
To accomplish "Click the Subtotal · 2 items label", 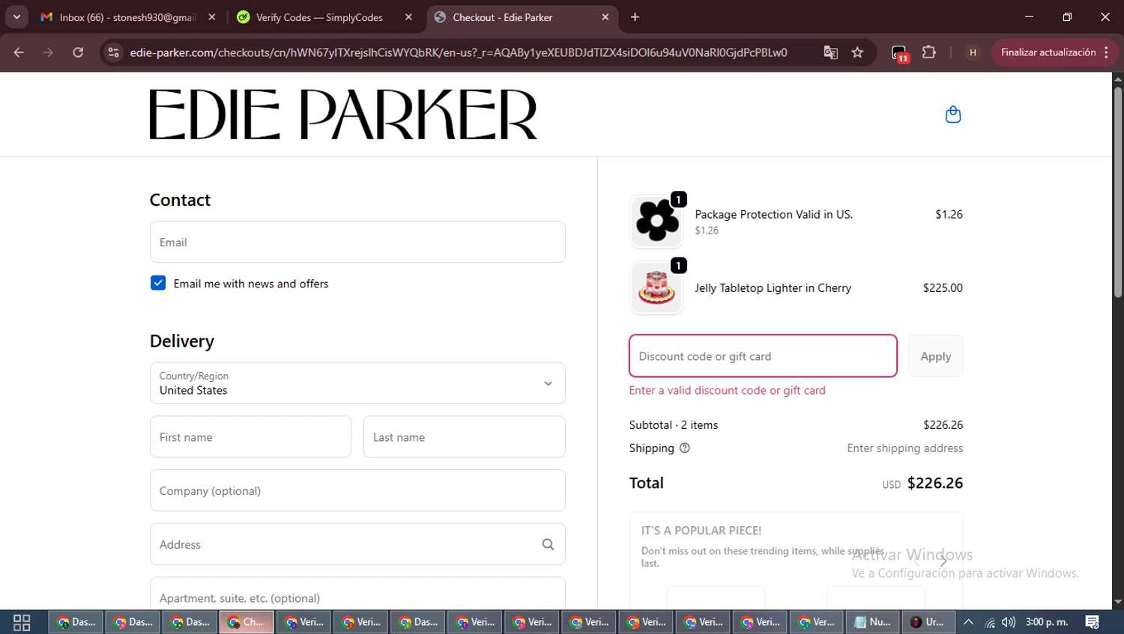I will [x=674, y=425].
